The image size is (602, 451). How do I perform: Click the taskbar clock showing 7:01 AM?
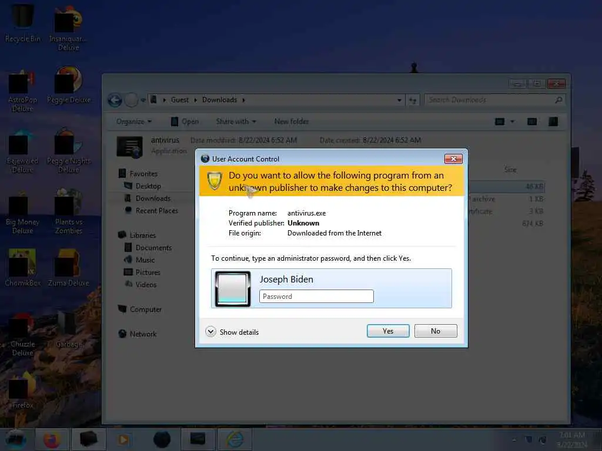(x=571, y=439)
